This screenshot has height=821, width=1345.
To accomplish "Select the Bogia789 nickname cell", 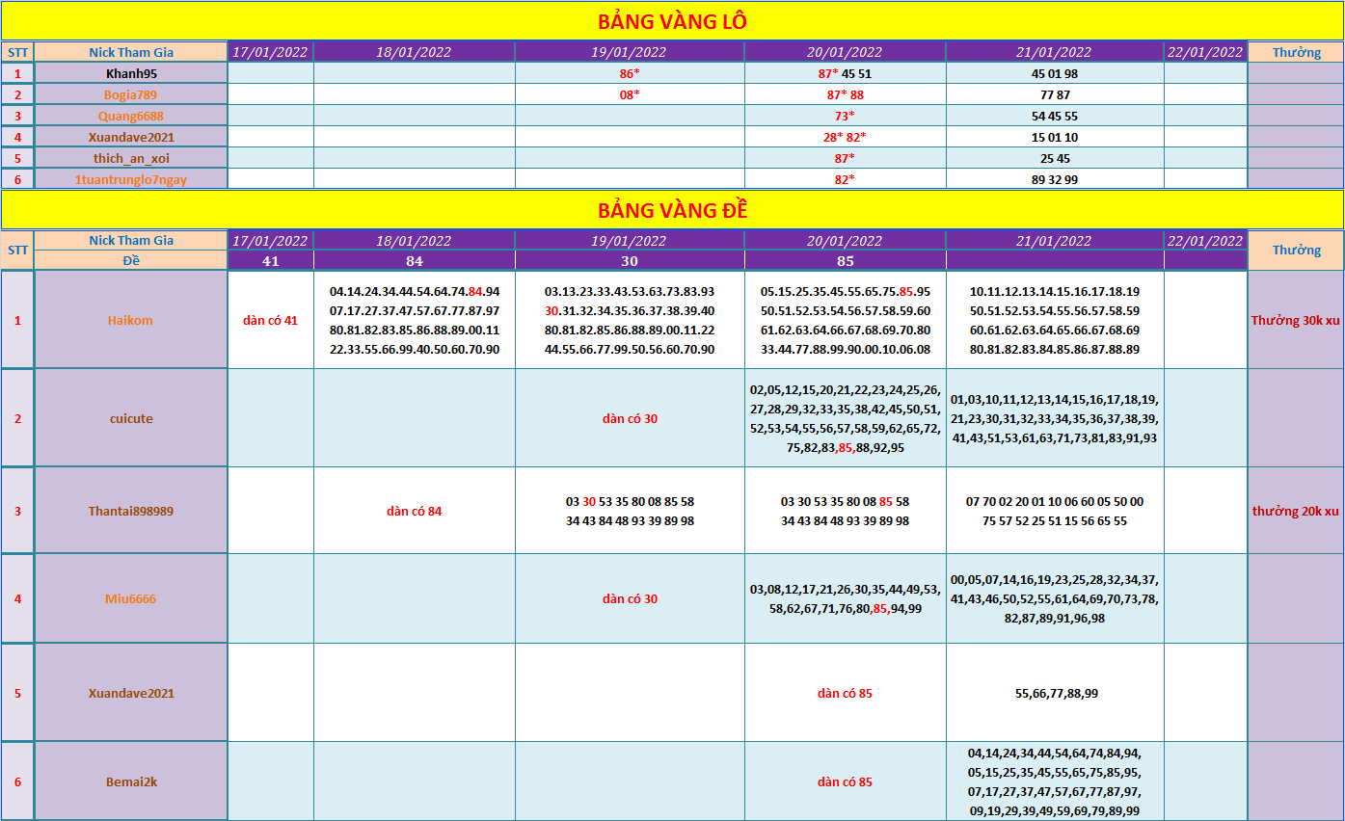I will pyautogui.click(x=131, y=94).
